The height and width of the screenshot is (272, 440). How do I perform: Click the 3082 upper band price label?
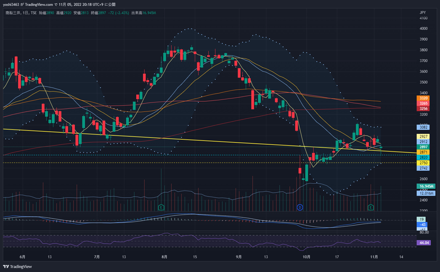tap(423, 127)
